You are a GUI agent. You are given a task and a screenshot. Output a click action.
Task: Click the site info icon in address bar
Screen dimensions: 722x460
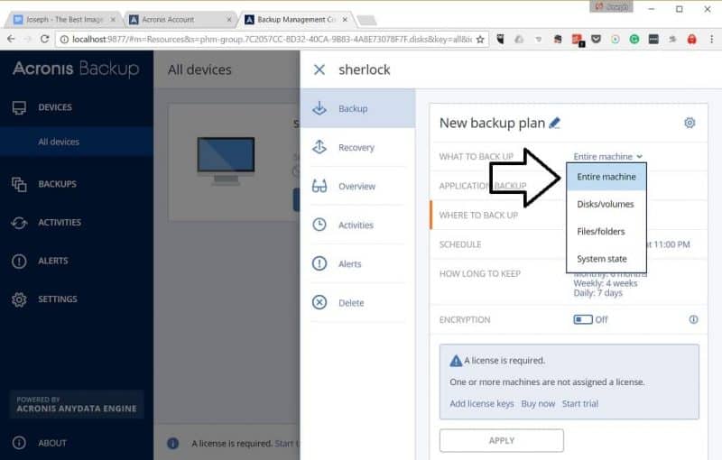click(x=64, y=40)
